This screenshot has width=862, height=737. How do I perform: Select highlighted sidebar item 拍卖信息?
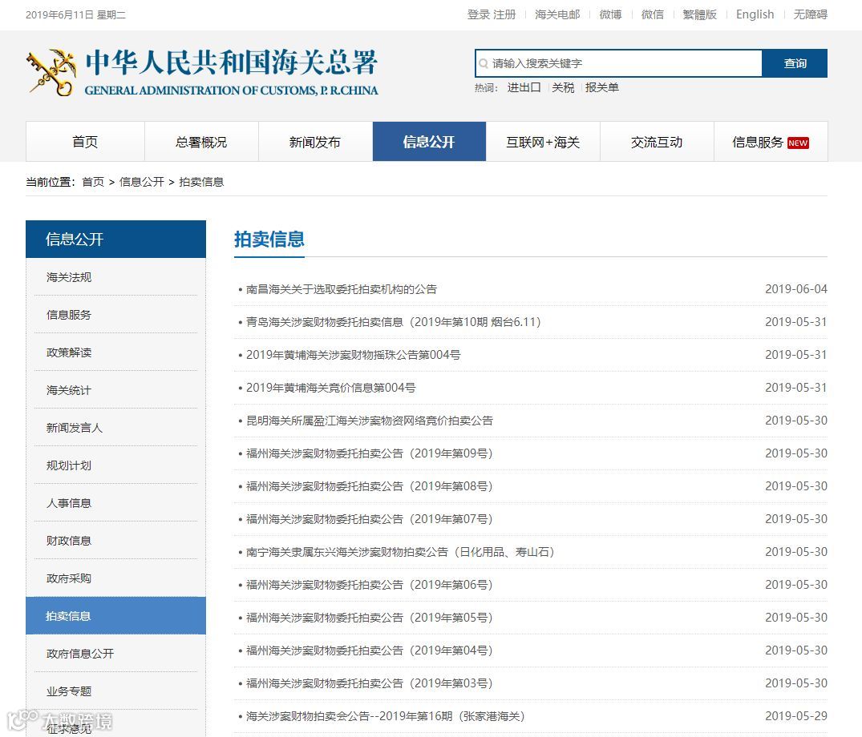(116, 615)
